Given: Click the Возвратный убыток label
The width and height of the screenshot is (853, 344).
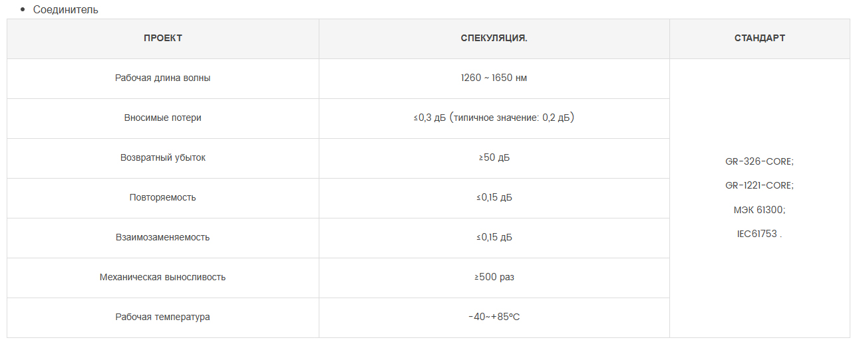Looking at the screenshot, I should tap(163, 158).
